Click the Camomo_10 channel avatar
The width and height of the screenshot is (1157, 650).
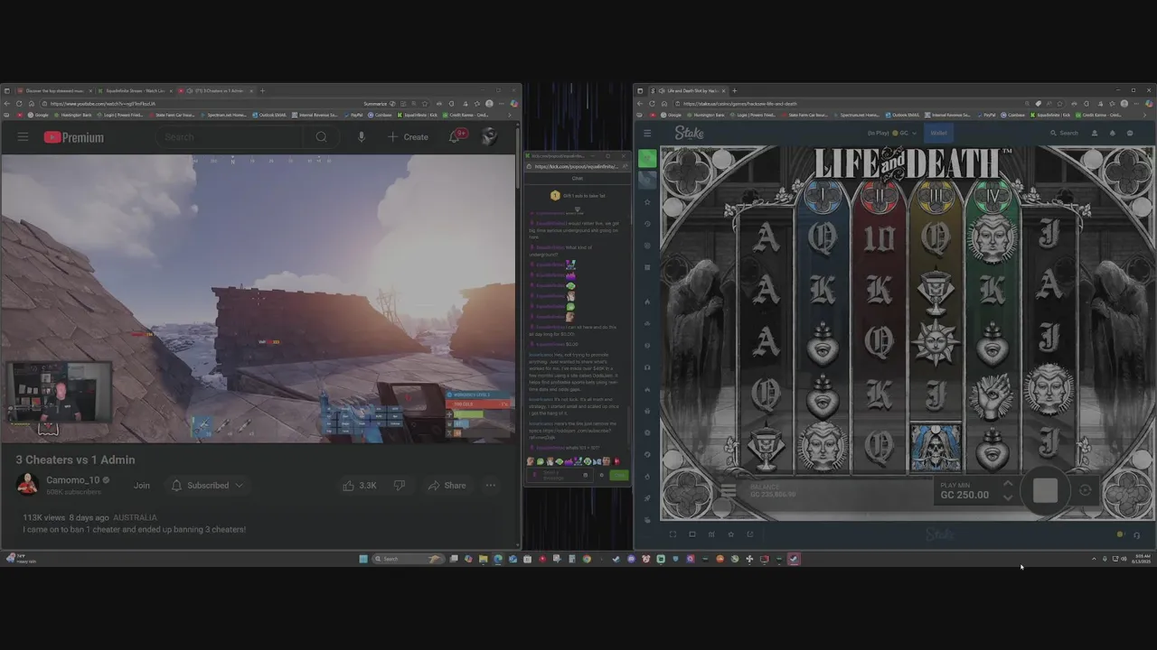click(27, 485)
